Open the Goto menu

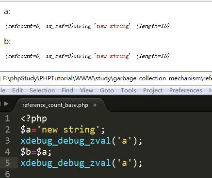coord(107,90)
